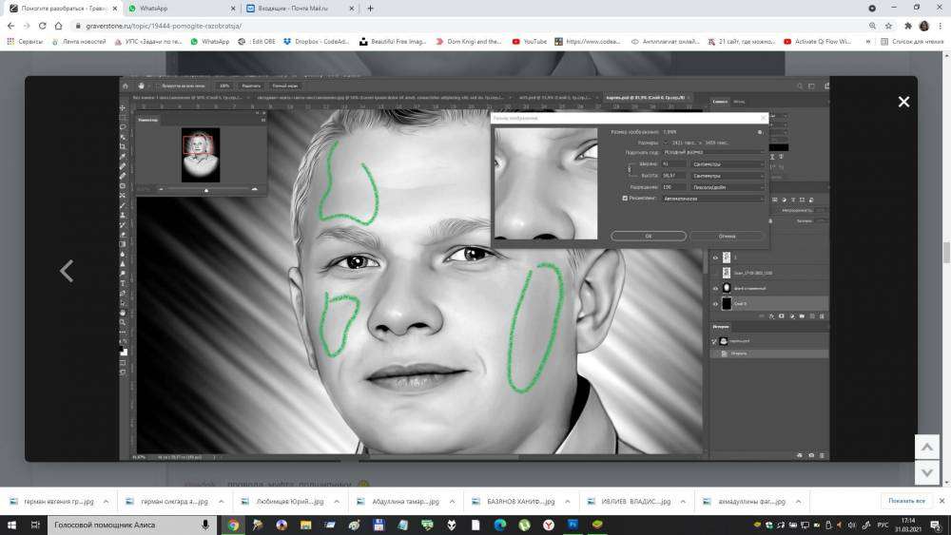Open the Chrome profile avatar
Screen dimensions: 951x535
click(923, 26)
